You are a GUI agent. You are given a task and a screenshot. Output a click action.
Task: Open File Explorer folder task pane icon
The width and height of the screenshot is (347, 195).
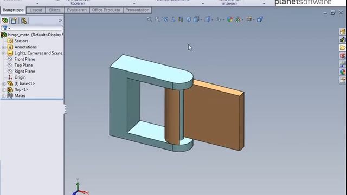[343, 48]
